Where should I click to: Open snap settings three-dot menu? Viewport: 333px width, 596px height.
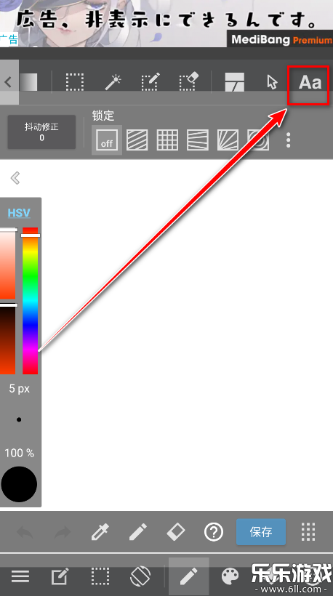[289, 140]
